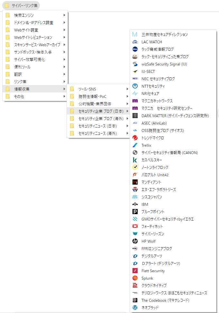Expand the サンドボックス・検体入手 submenu arrow
The image size is (219, 313).
point(64,52)
